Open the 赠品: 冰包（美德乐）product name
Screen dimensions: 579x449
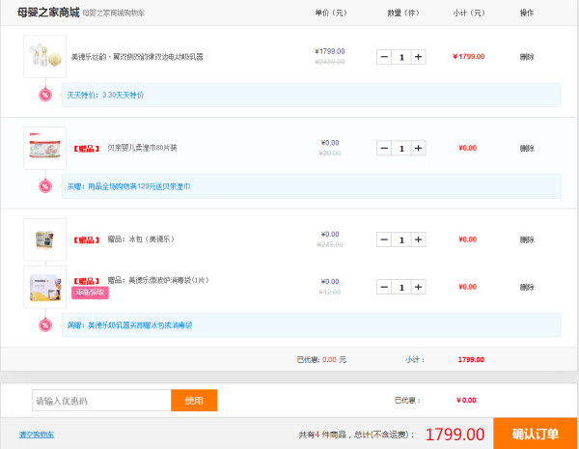pos(141,239)
